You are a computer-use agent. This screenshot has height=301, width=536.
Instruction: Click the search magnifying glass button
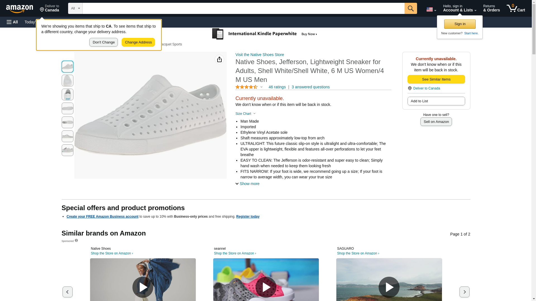coord(411,8)
